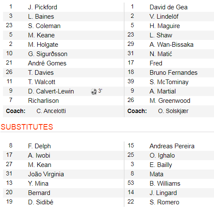Click D. Calvert-Lewin name
214x212 pixels.
pyautogui.click(x=51, y=91)
